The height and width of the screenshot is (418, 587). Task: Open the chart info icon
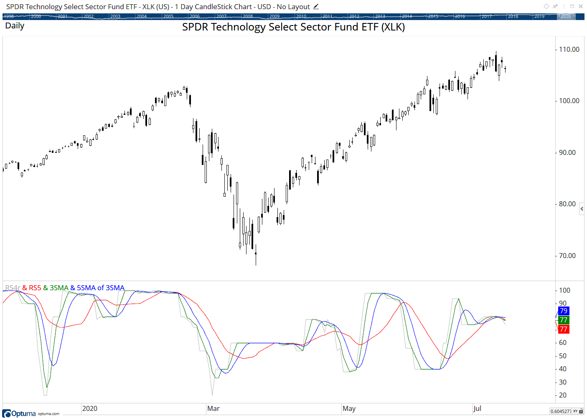coord(564,6)
